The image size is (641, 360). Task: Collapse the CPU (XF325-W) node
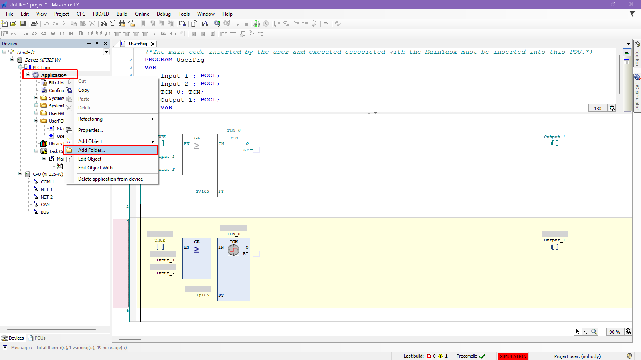click(x=20, y=174)
